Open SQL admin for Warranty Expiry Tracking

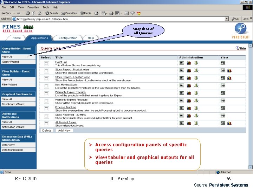(182, 93)
